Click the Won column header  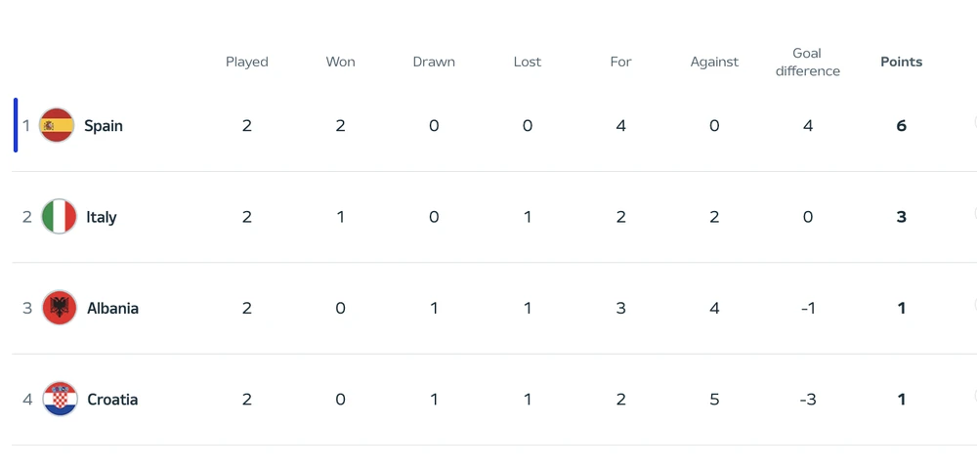pos(340,62)
